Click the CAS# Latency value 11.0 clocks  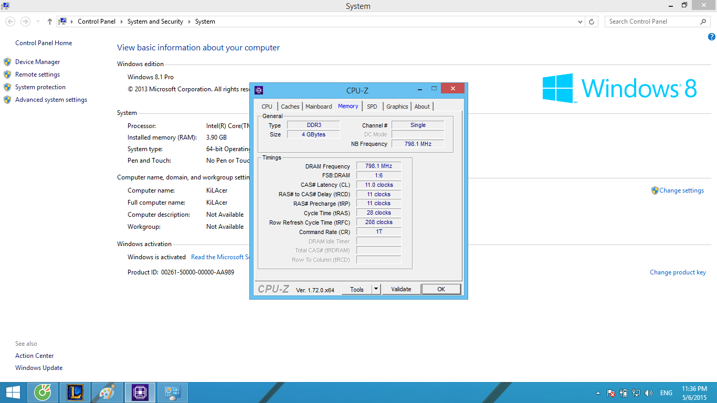tap(378, 185)
